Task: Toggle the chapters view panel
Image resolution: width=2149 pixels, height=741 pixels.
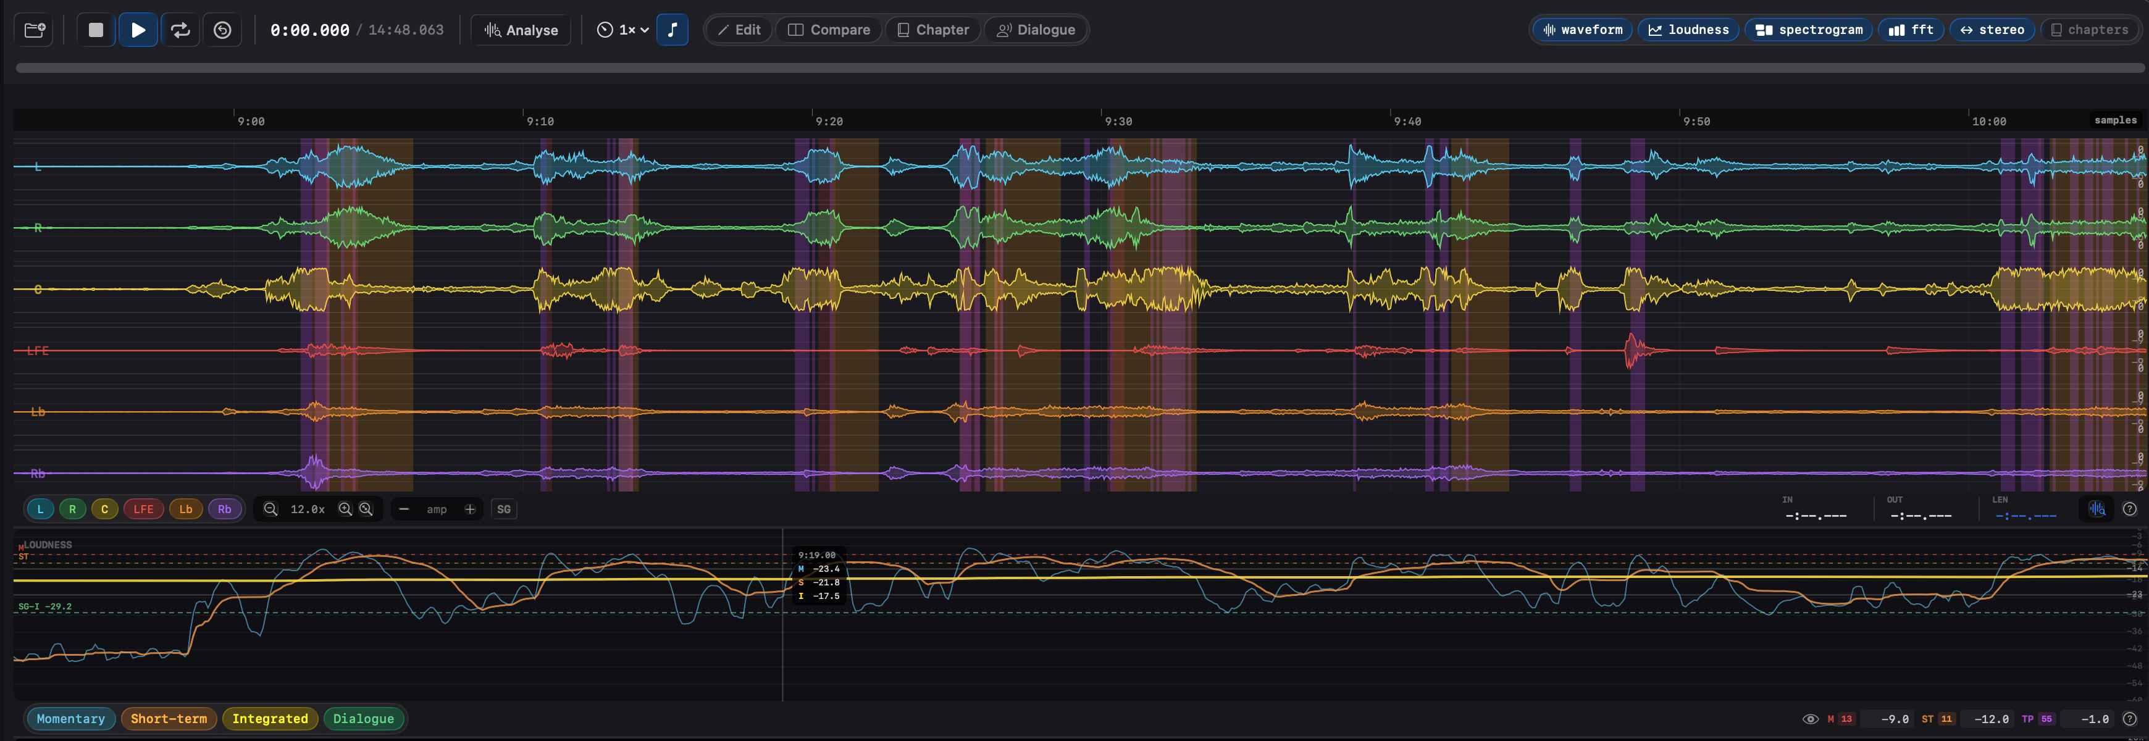Action: [2090, 30]
